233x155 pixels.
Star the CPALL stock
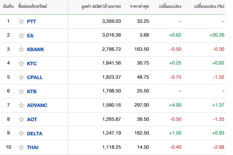pos(21,77)
